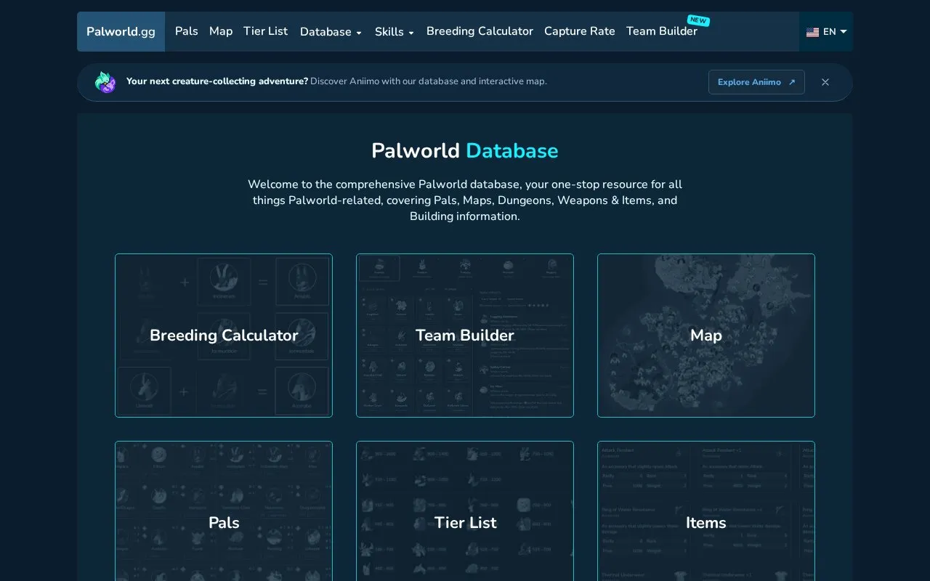Click the NEW badge on Team Builder
This screenshot has height=581, width=930.
698,20
